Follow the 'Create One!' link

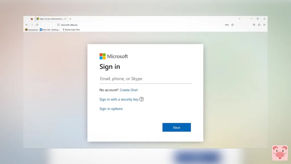tap(129, 90)
